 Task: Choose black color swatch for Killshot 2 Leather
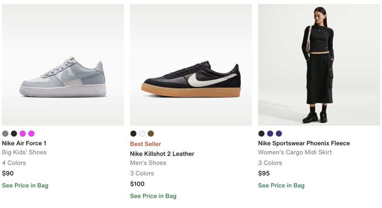point(133,134)
